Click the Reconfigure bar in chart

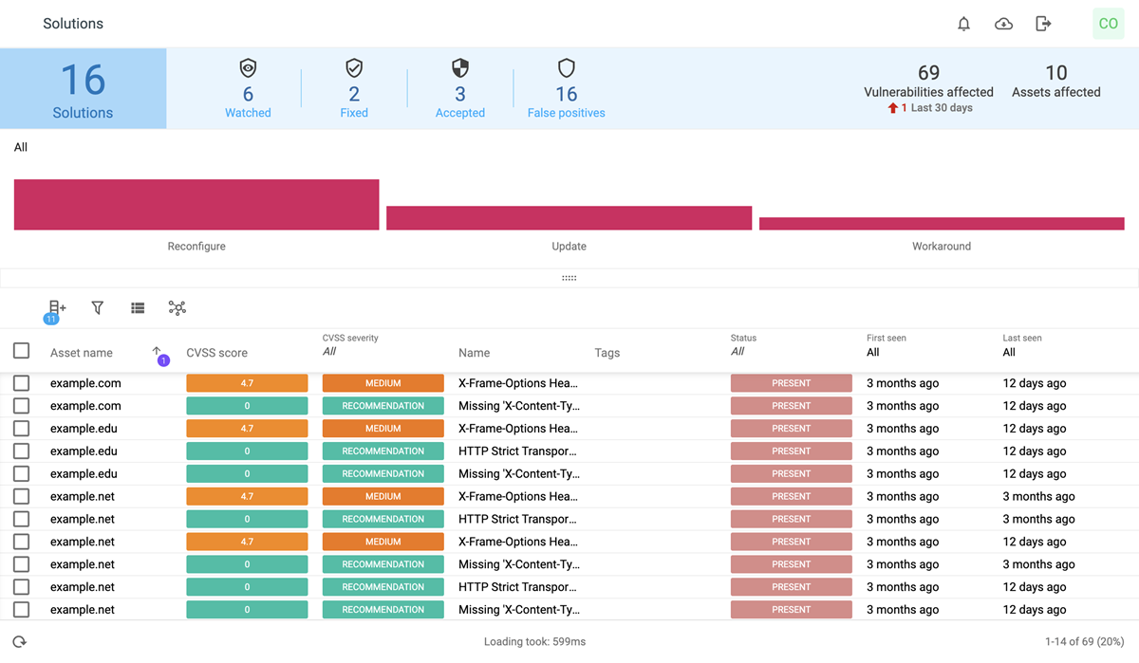coord(196,205)
